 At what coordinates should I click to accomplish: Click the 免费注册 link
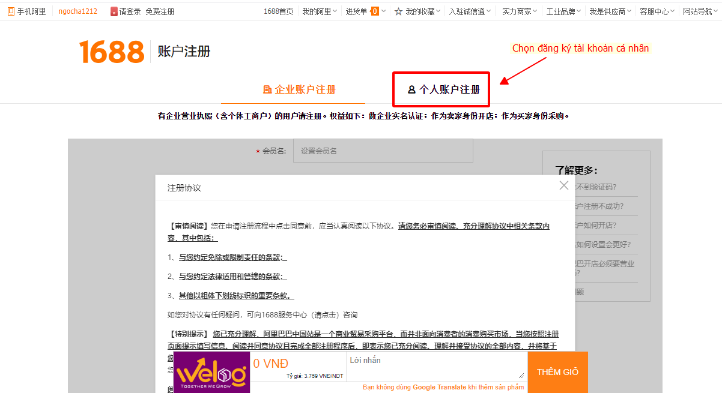tap(160, 11)
